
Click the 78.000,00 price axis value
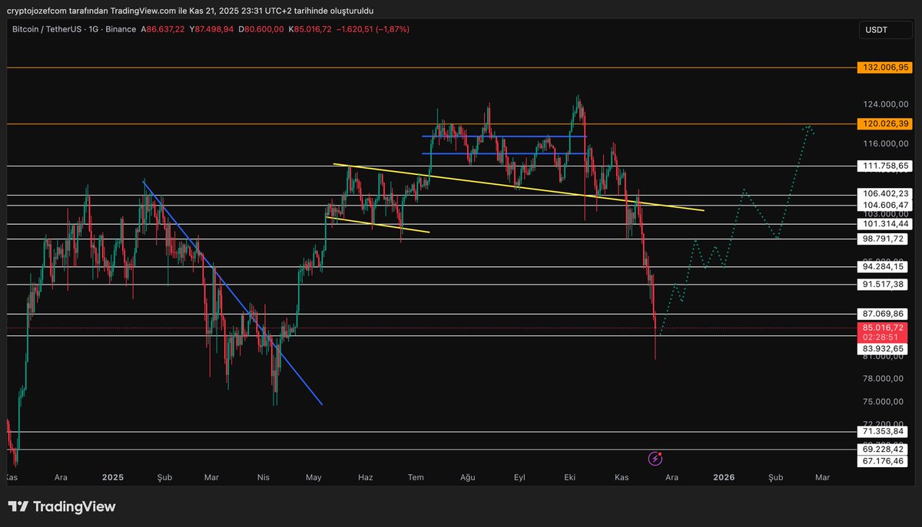click(x=884, y=379)
